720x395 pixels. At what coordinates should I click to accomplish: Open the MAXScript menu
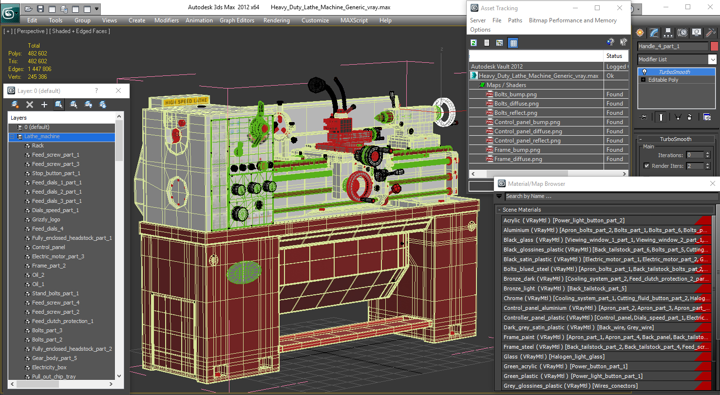pyautogui.click(x=355, y=20)
